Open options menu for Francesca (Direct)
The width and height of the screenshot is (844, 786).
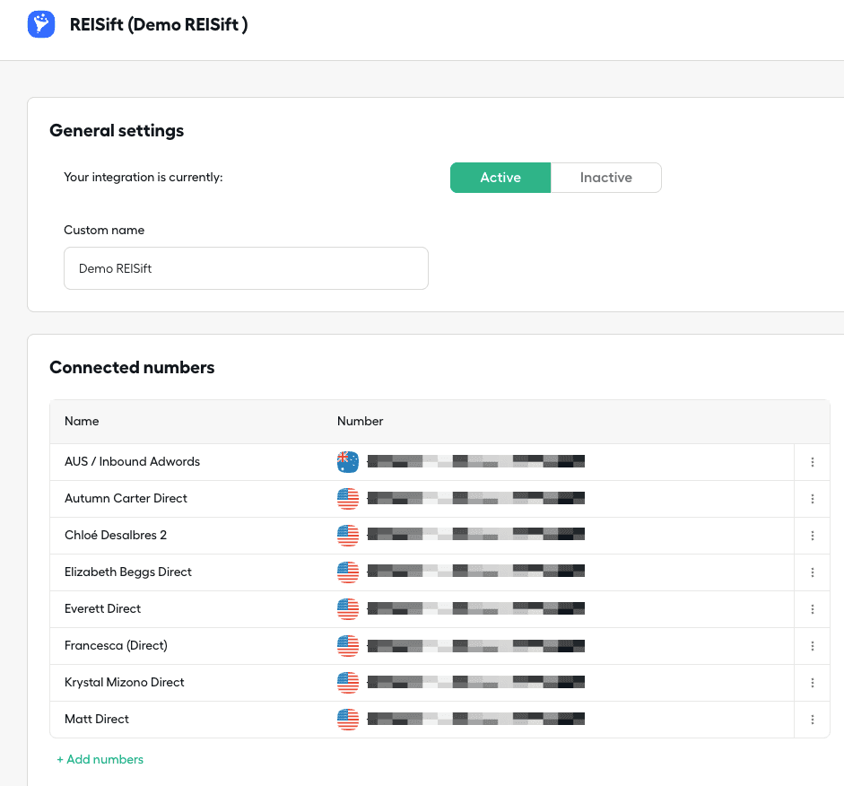pos(813,646)
